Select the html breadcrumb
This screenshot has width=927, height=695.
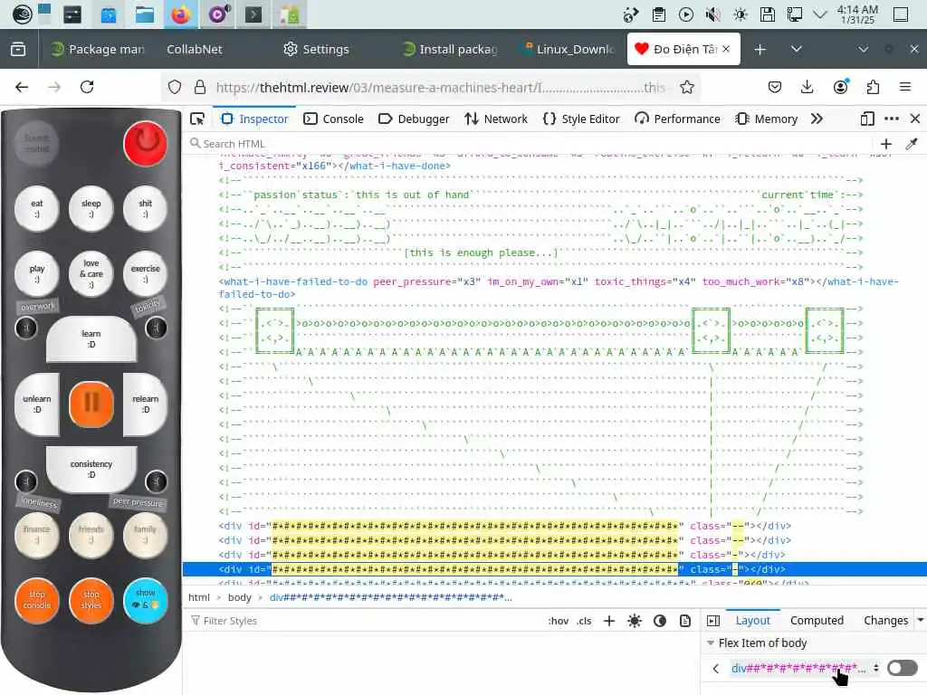coord(198,597)
